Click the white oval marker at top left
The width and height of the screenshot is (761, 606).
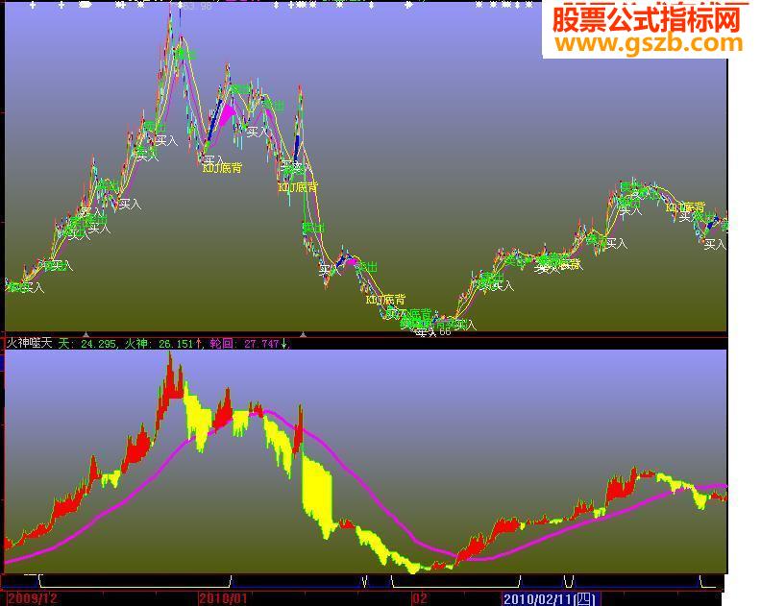(86, 6)
